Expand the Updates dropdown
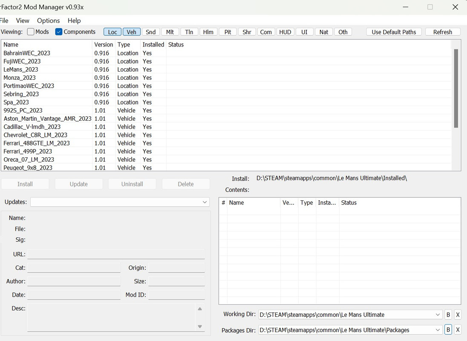This screenshot has height=341, width=467. coord(205,202)
